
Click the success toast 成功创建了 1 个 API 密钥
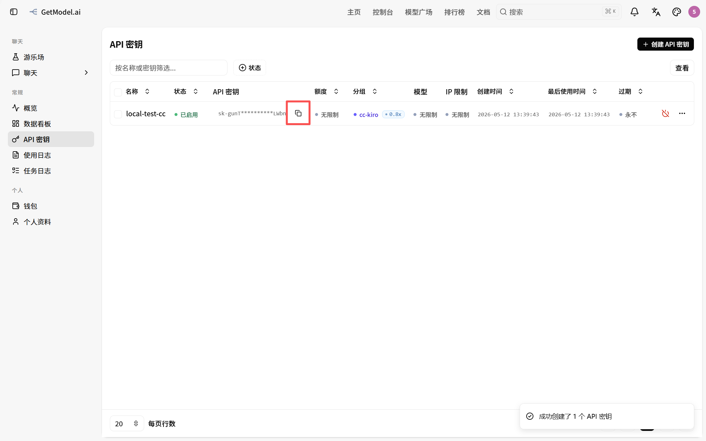(x=607, y=416)
